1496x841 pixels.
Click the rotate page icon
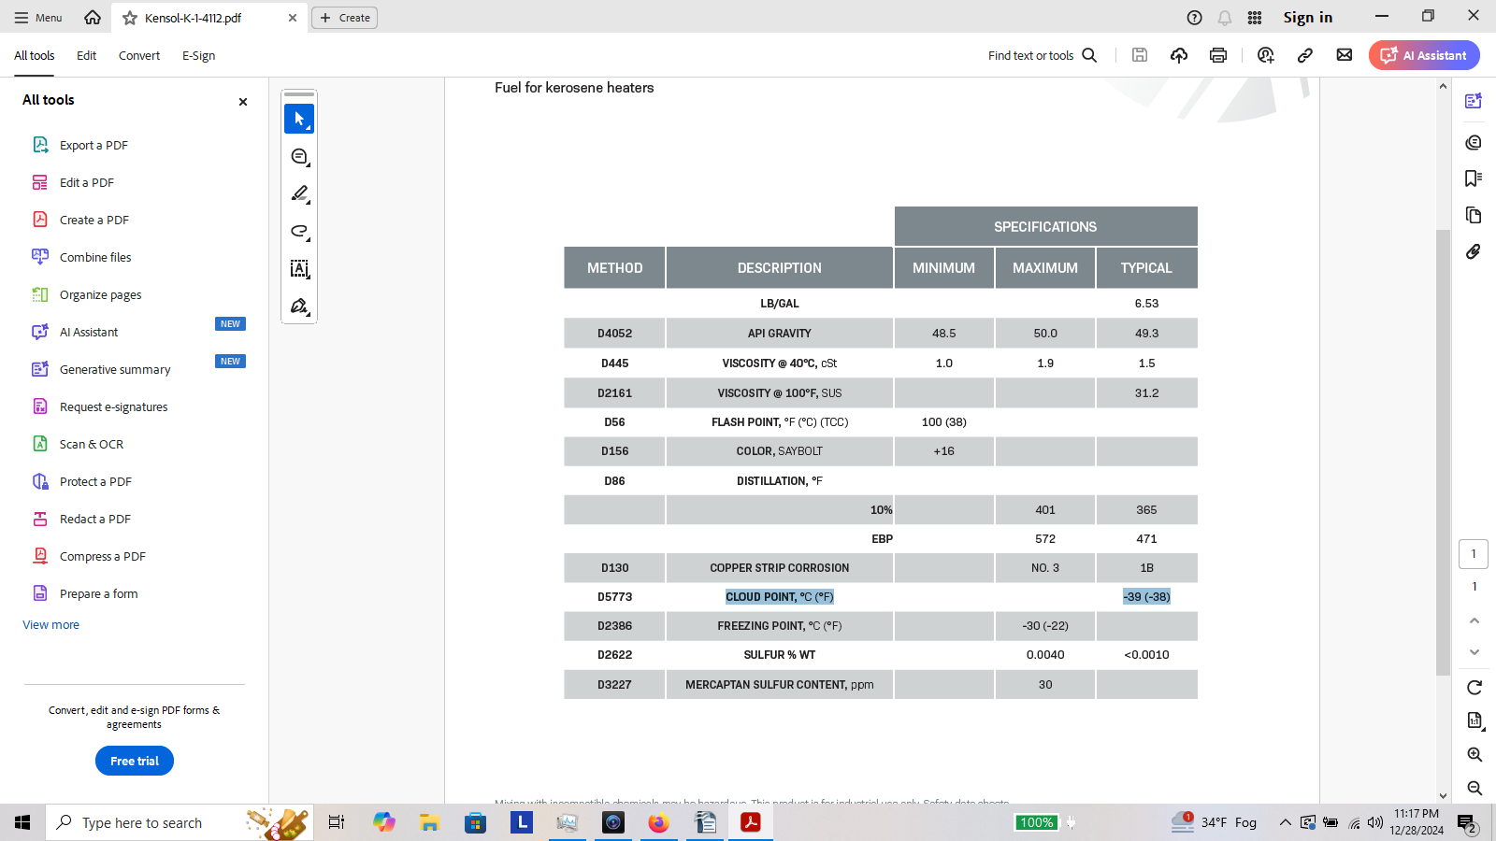(1474, 688)
